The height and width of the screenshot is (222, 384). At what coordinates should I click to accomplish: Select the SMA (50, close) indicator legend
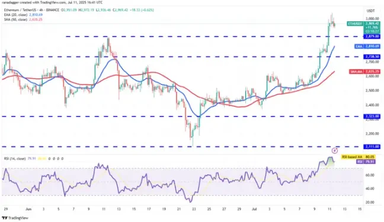pos(23,20)
